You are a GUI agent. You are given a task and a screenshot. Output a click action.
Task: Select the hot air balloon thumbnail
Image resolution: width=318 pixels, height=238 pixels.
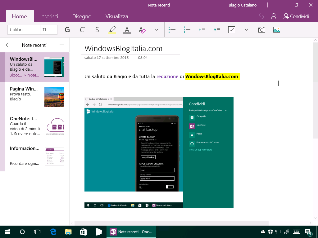pos(54,97)
